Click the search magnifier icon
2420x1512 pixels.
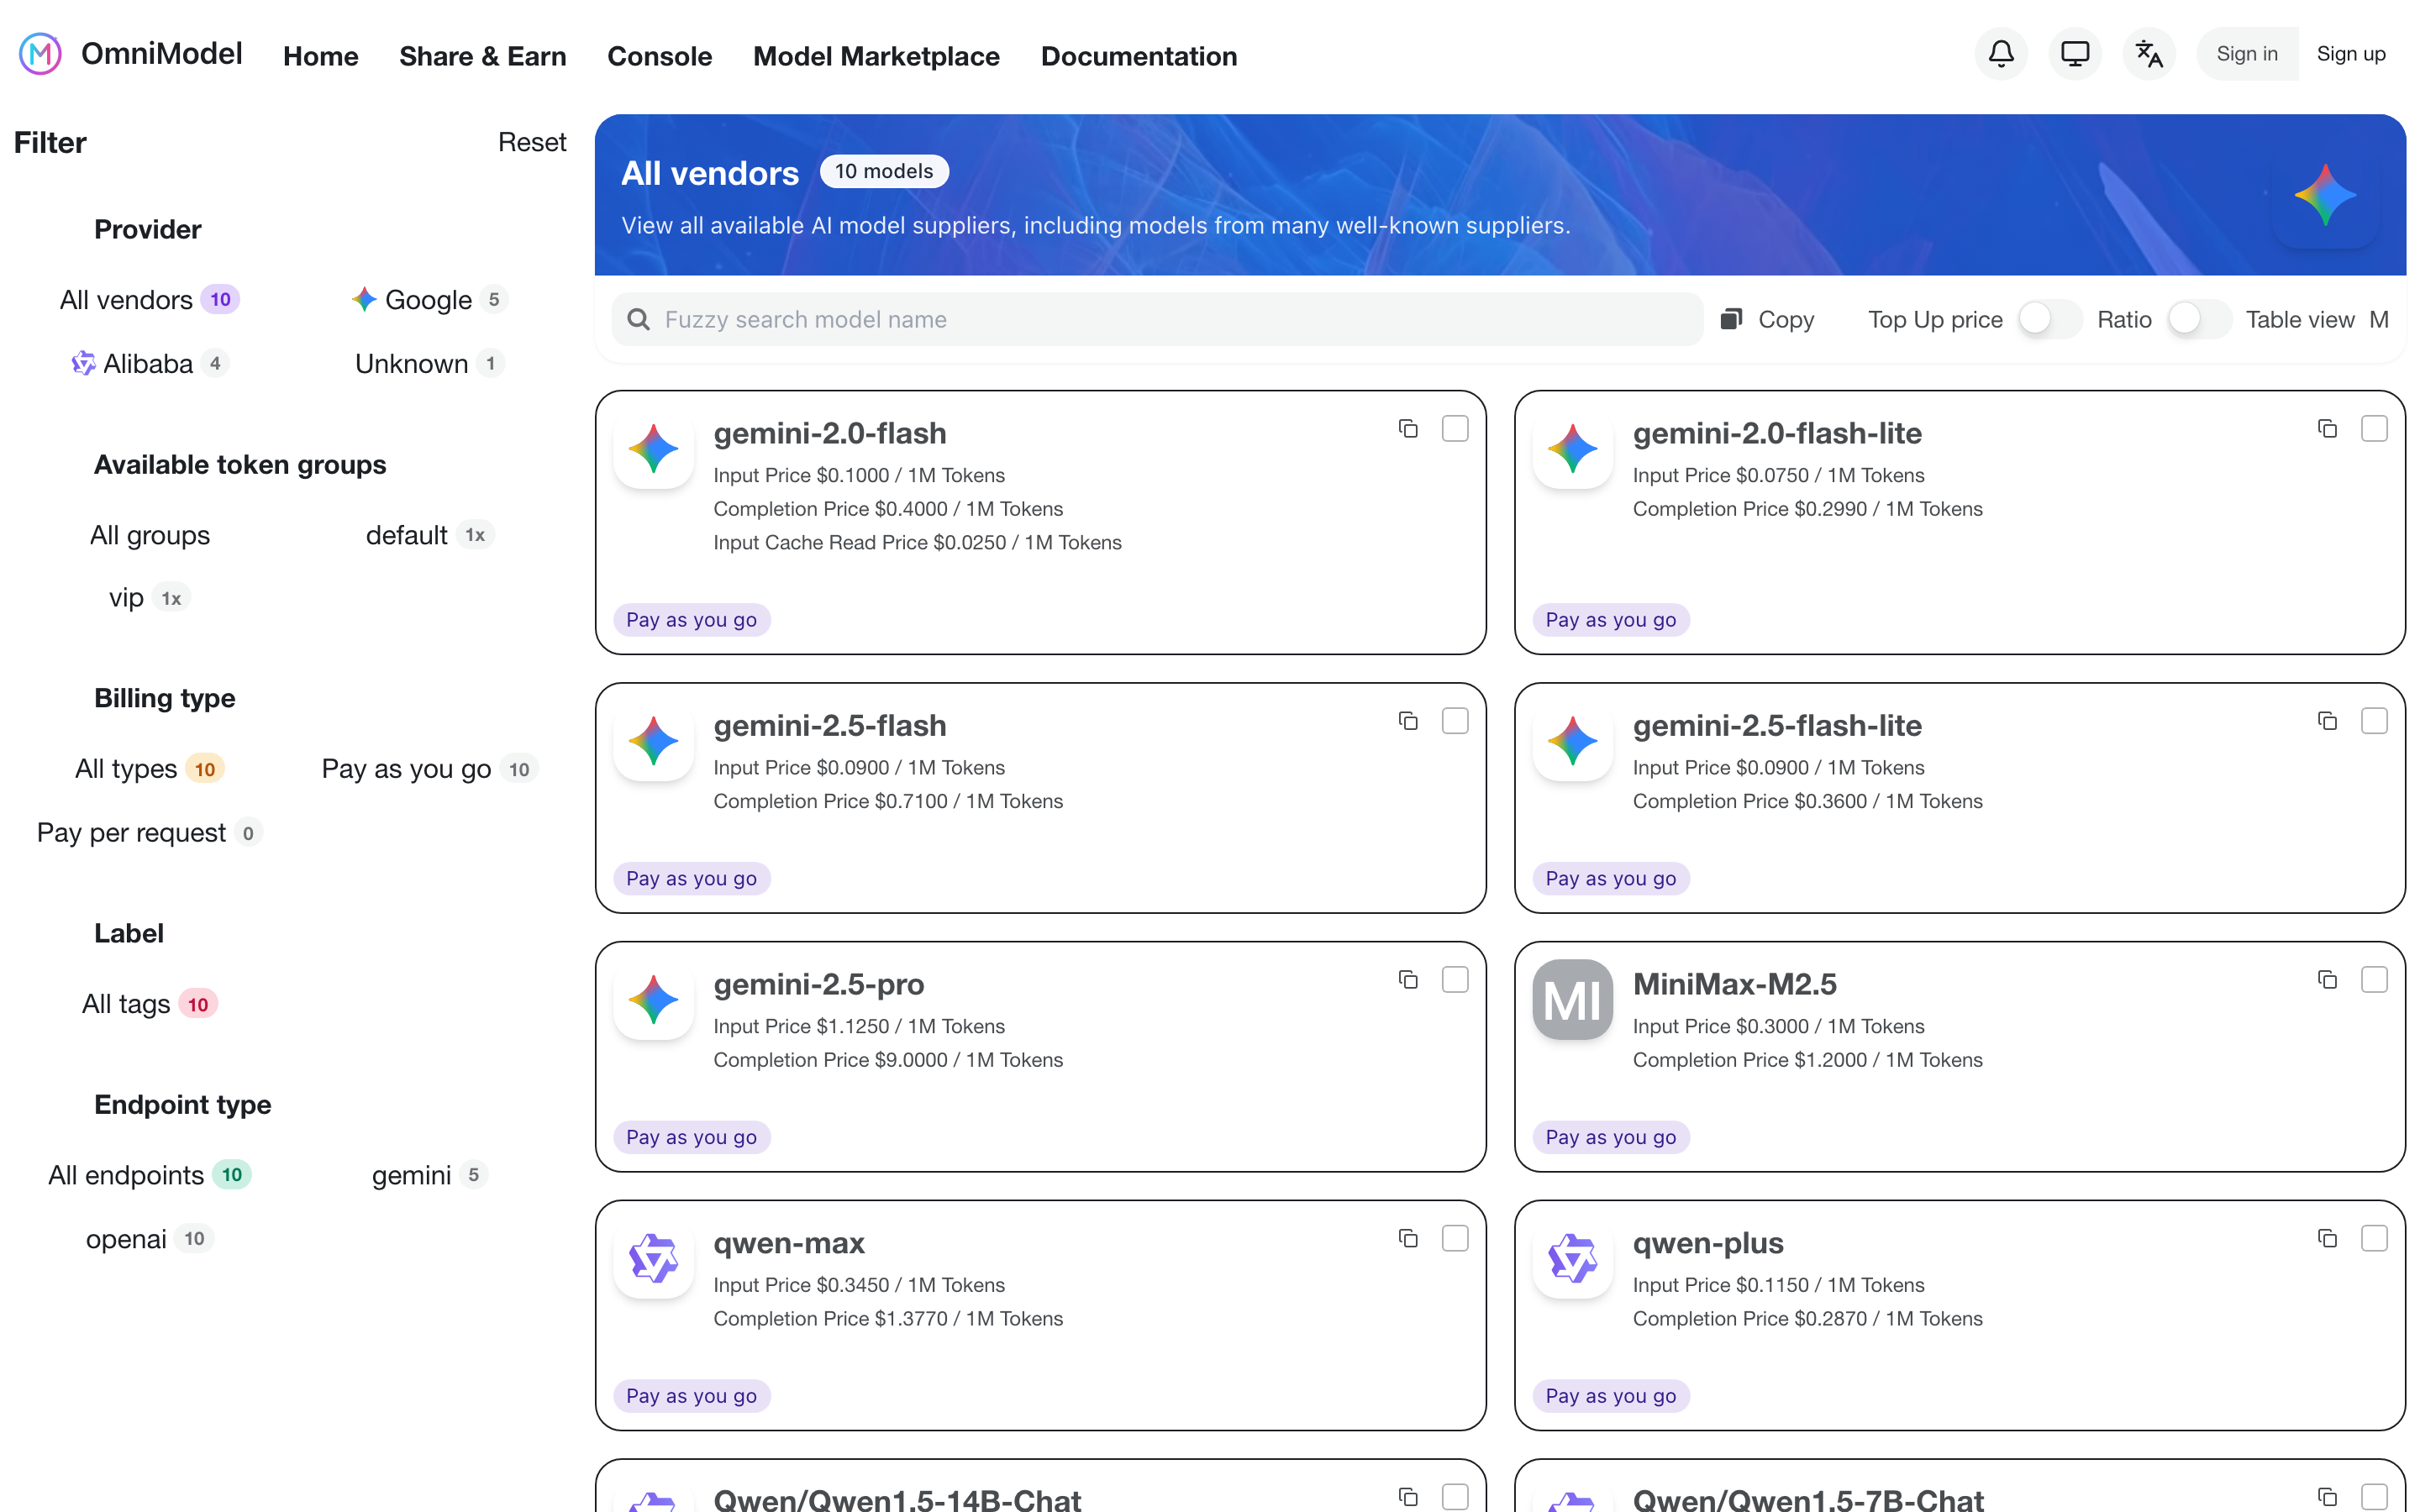click(x=638, y=320)
